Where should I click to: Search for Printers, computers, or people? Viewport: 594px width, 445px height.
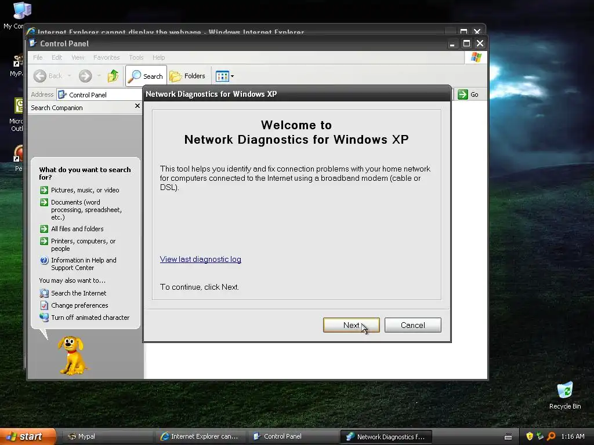tap(84, 245)
